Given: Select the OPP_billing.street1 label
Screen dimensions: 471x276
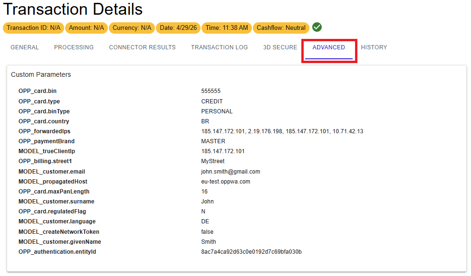Looking at the screenshot, I should (x=45, y=161).
